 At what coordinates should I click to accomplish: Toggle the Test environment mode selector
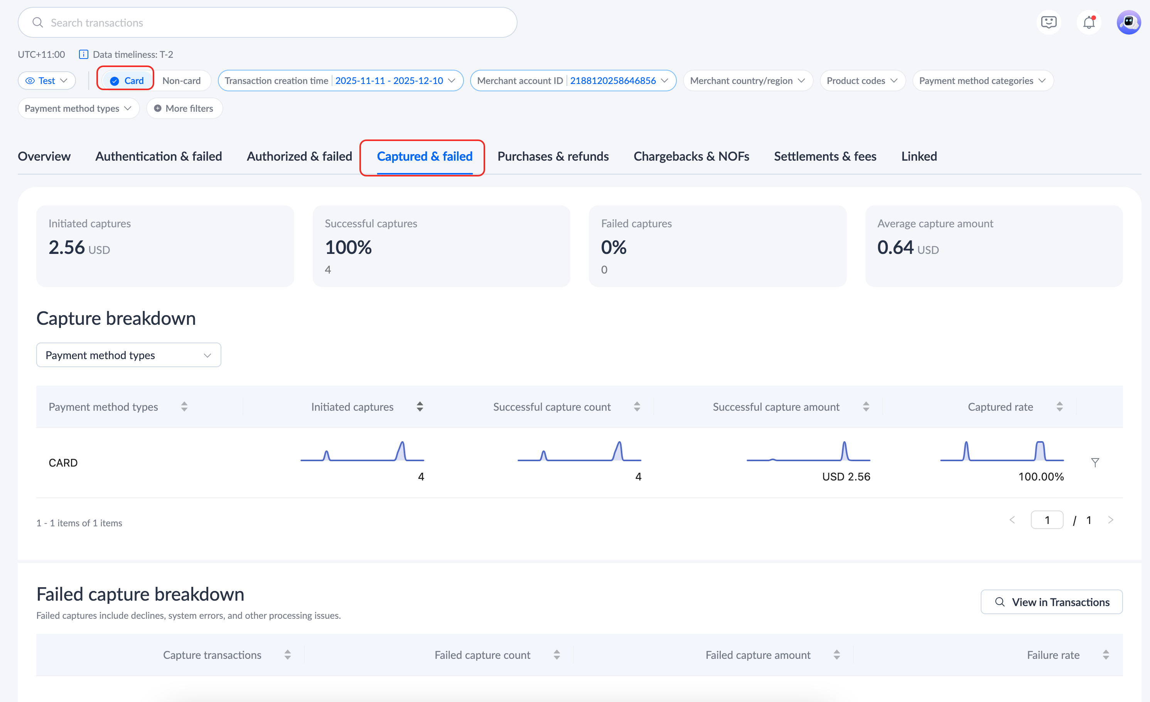tap(47, 81)
